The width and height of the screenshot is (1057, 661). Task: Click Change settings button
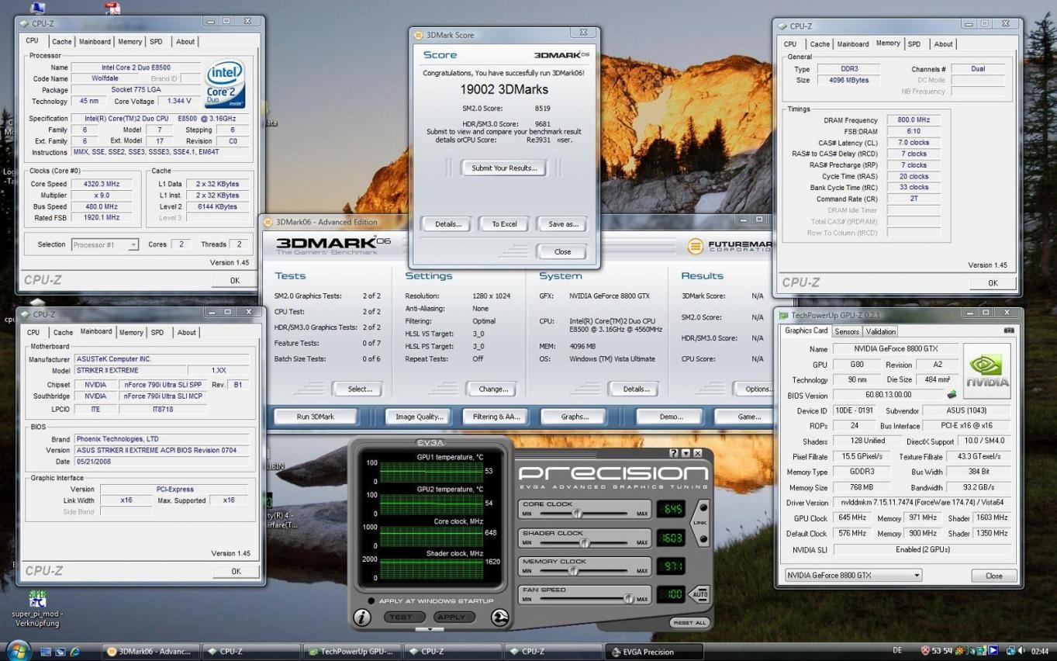pos(493,389)
